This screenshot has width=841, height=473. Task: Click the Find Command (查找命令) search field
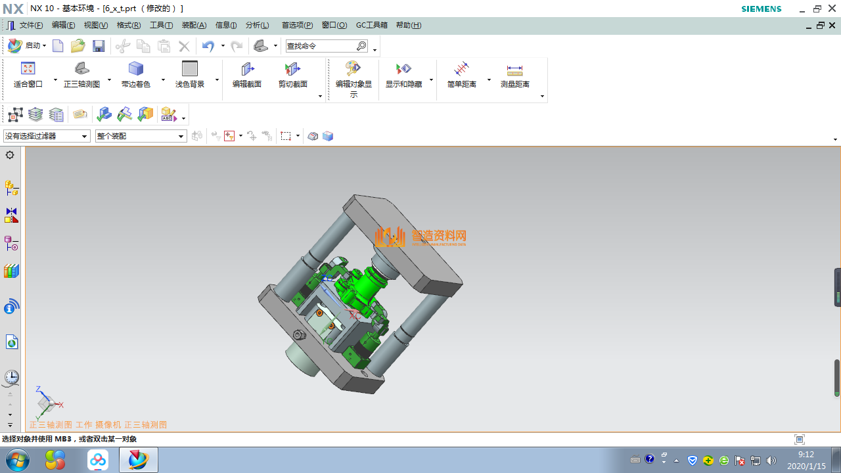[x=320, y=46]
